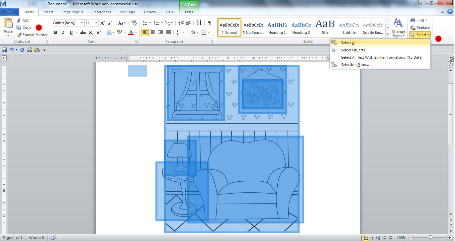Screen dimensions: 455x241
Task: Open the line spacing dropdown
Action: (x=180, y=32)
